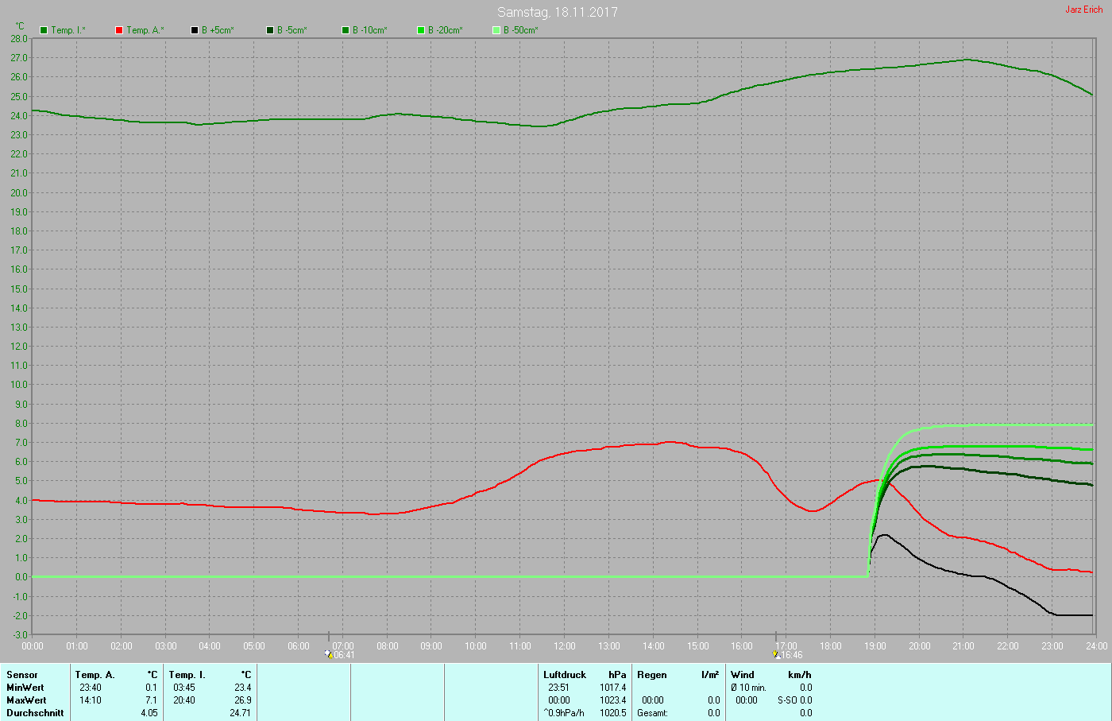The image size is (1112, 721).
Task: Select the 'Regen' column header
Action: pos(652,675)
